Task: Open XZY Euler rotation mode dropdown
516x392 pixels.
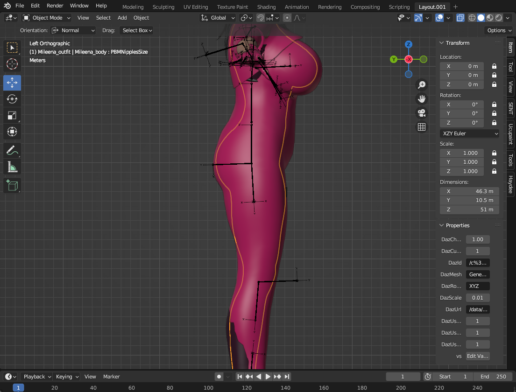Action: [x=469, y=133]
